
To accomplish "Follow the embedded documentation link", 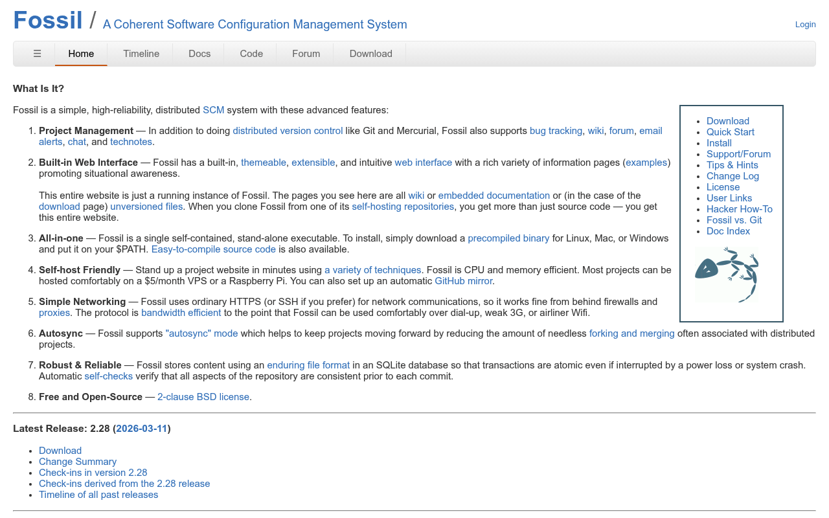I will (494, 196).
